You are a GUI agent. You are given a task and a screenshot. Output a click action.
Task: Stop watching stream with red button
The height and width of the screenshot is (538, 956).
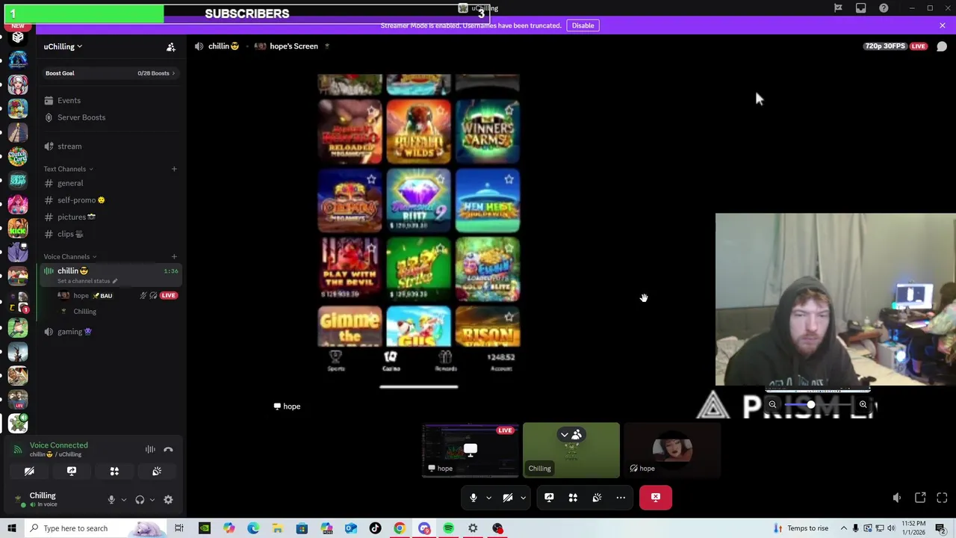pos(655,498)
